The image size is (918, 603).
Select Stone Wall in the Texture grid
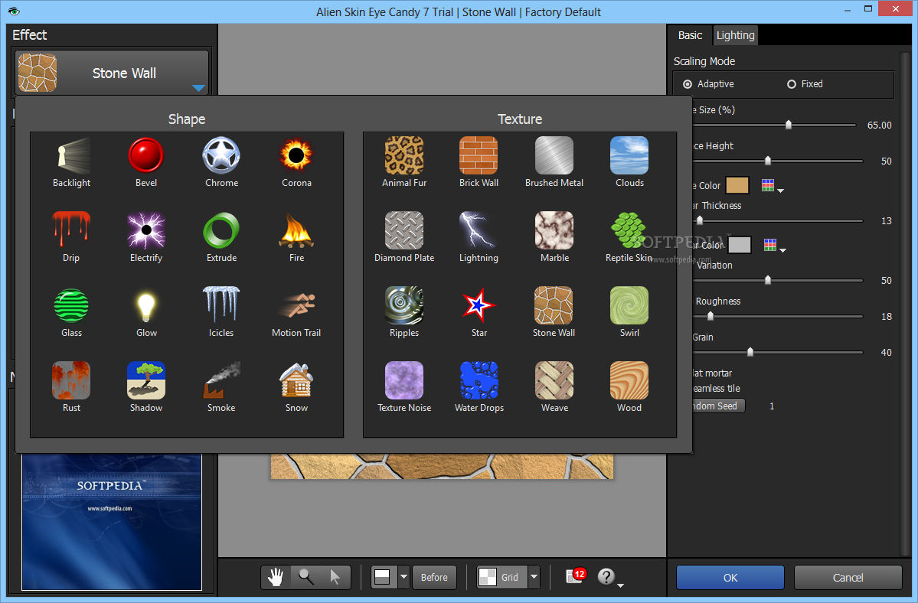coord(554,311)
